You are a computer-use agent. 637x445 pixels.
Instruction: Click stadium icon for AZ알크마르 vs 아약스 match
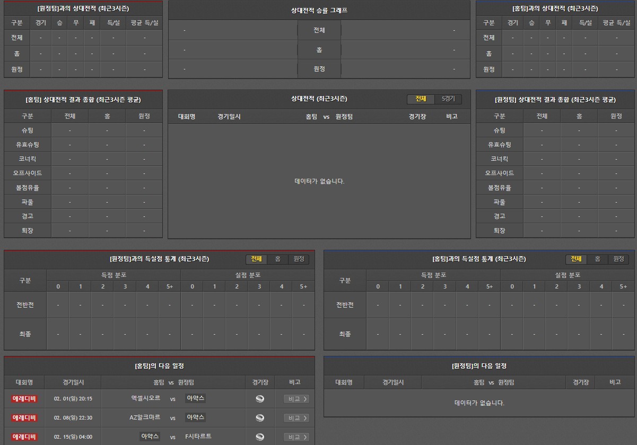[x=259, y=418]
